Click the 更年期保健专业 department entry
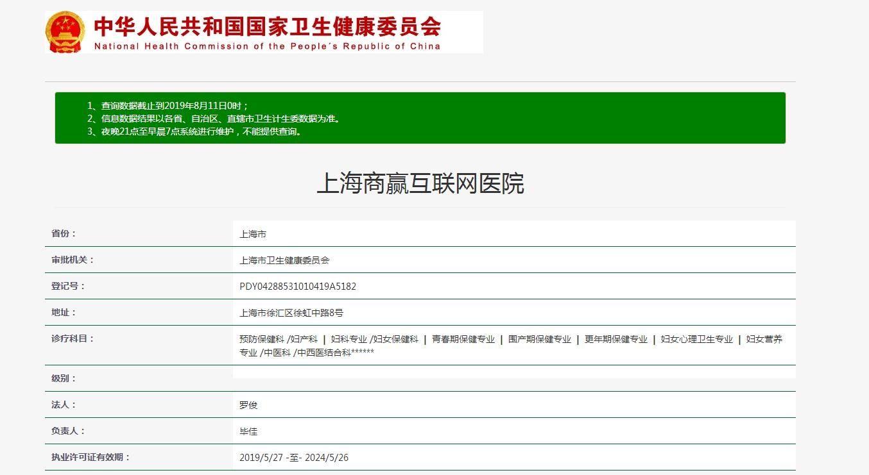 (x=615, y=340)
